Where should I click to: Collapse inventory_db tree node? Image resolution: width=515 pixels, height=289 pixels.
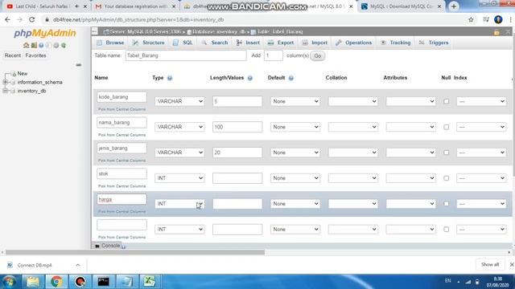click(x=6, y=91)
